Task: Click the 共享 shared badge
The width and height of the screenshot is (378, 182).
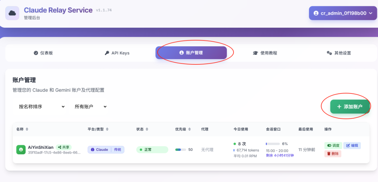Action: click(x=64, y=147)
